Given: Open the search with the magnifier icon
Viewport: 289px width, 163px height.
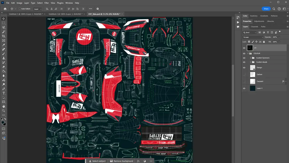Looking at the screenshot, I should click(273, 9).
